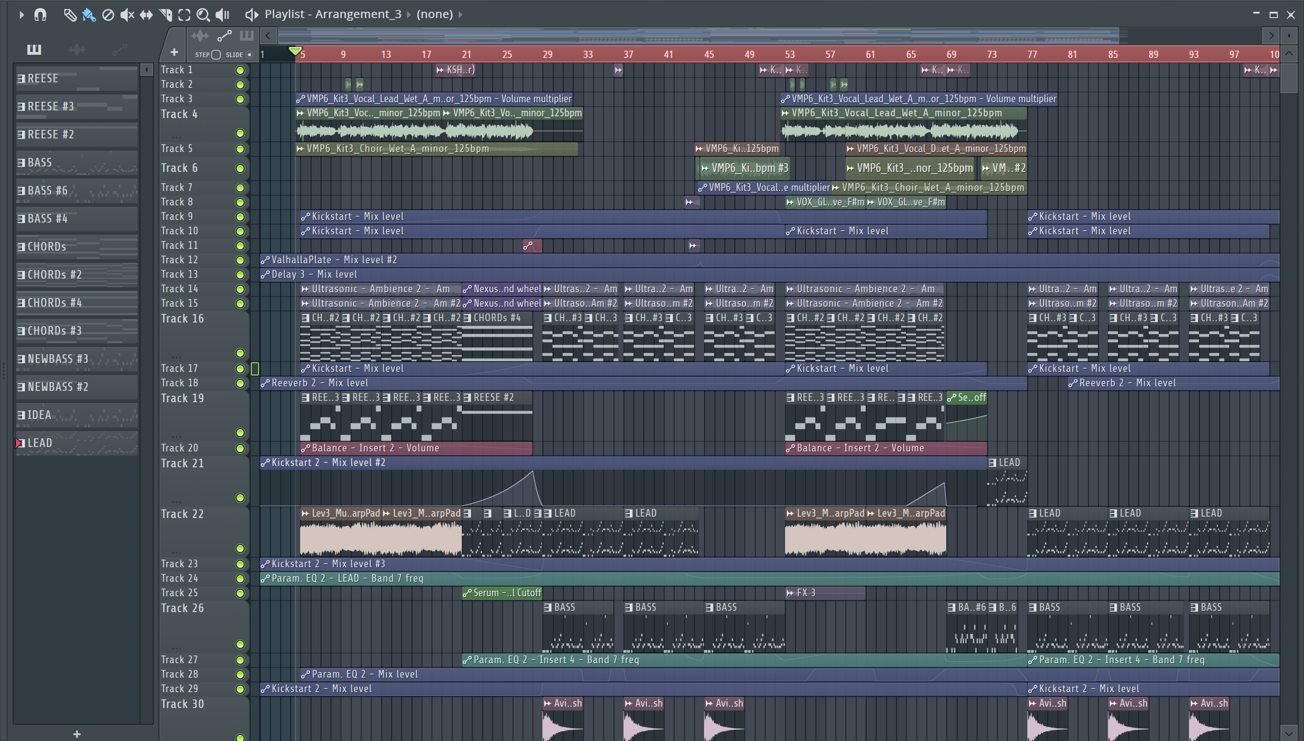
Task: Click the plus at the bottom of the picker
Action: tap(77, 734)
